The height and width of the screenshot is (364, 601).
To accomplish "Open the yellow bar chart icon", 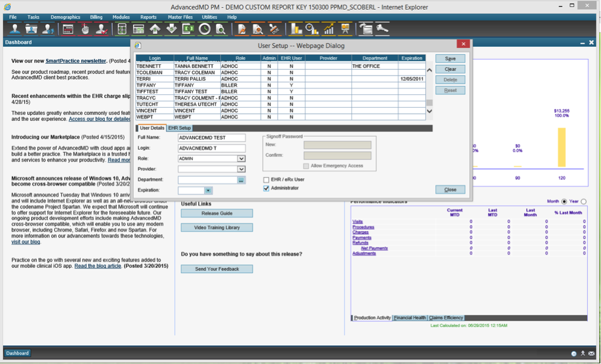I will tap(296, 29).
